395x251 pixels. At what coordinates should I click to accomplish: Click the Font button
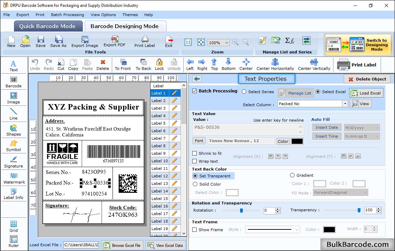tap(199, 141)
